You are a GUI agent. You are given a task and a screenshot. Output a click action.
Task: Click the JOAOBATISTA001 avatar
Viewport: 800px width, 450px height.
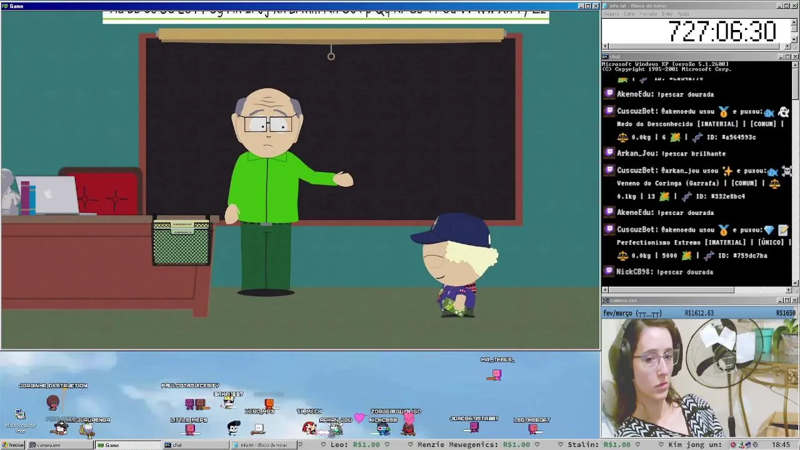pyautogui.click(x=474, y=427)
